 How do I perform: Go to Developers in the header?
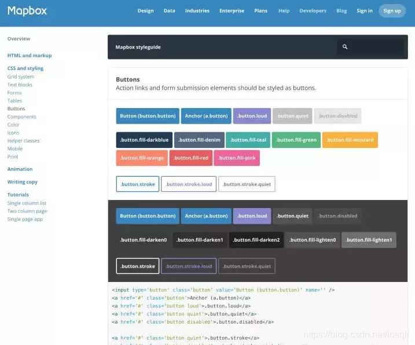(x=313, y=11)
